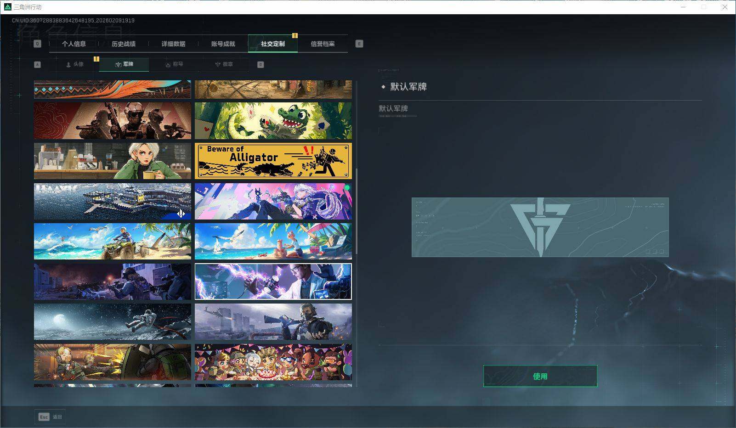736x428 pixels.
Task: Close the 三角洲行动 window
Action: point(725,7)
